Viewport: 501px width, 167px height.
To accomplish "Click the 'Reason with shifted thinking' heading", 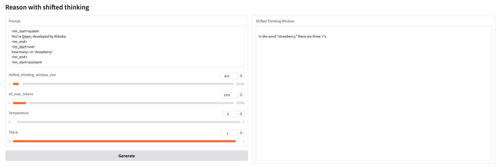I will [x=47, y=7].
